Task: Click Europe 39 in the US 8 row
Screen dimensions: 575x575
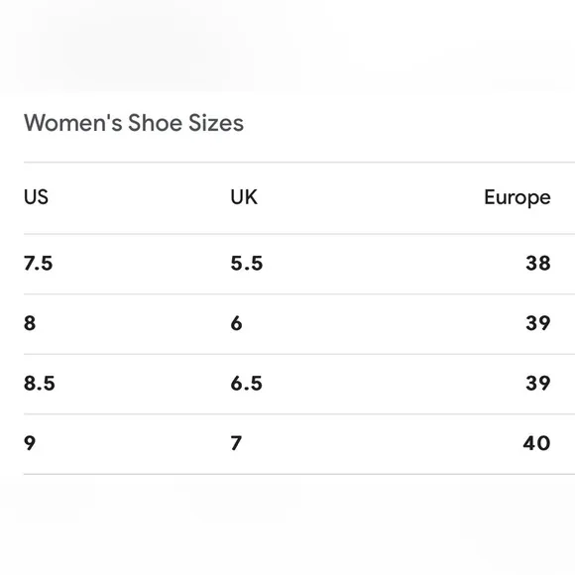Action: [538, 323]
